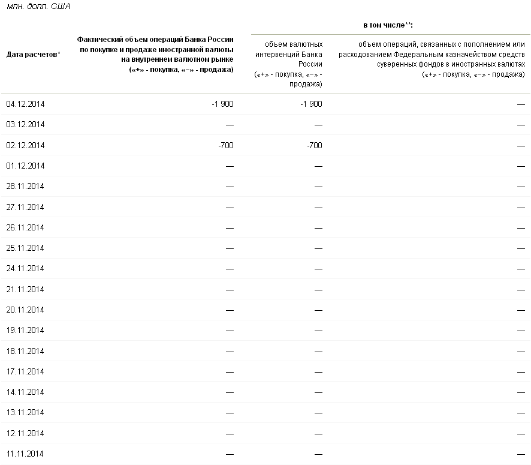Click the 28.11.2014 date cell

click(25, 186)
